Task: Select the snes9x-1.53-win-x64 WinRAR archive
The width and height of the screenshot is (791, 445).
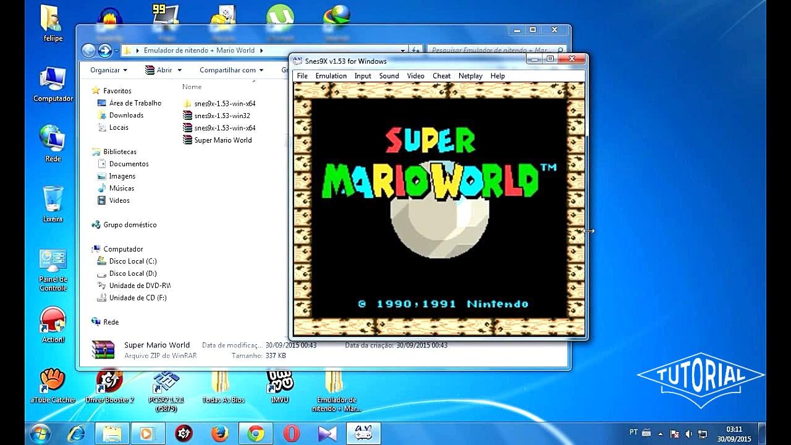Action: tap(219, 128)
